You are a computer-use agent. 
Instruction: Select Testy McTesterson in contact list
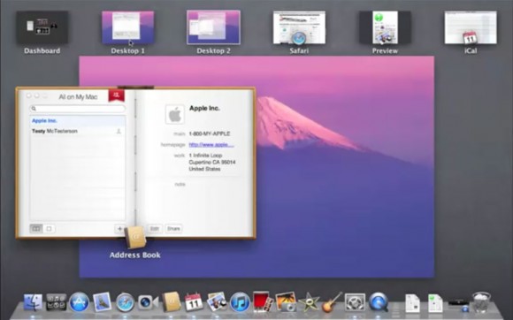coord(78,131)
